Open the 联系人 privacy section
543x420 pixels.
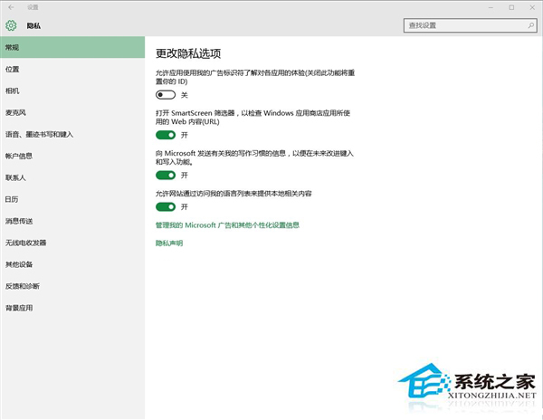coord(72,177)
